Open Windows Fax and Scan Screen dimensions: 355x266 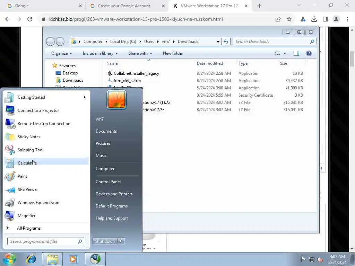[46, 202]
